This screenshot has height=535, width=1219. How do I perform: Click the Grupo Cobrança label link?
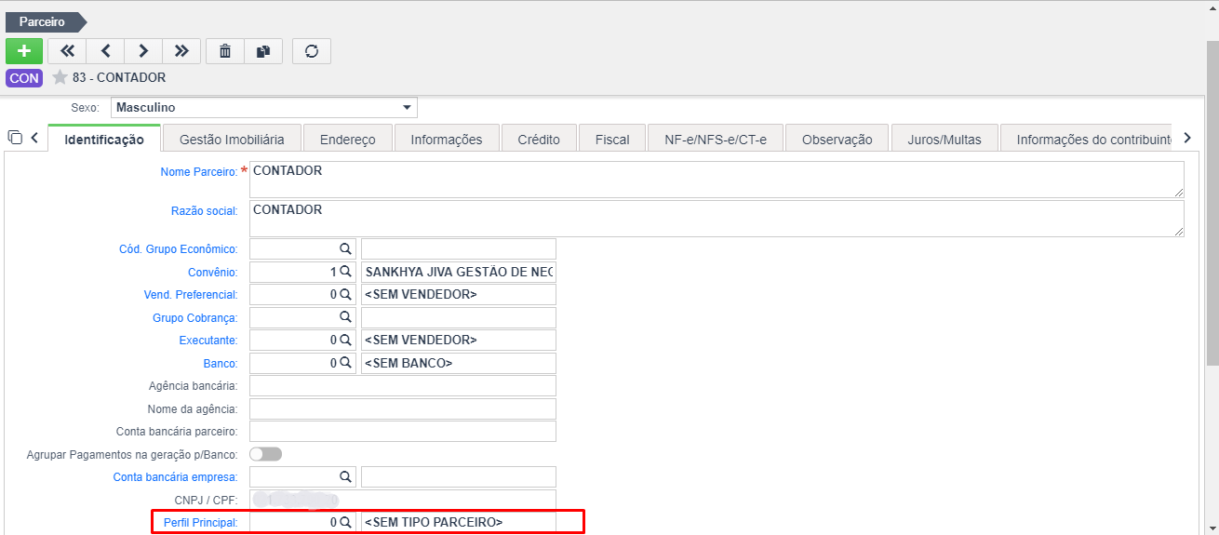click(x=195, y=317)
